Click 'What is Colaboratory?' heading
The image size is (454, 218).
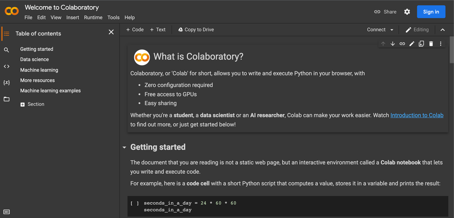[x=198, y=56]
